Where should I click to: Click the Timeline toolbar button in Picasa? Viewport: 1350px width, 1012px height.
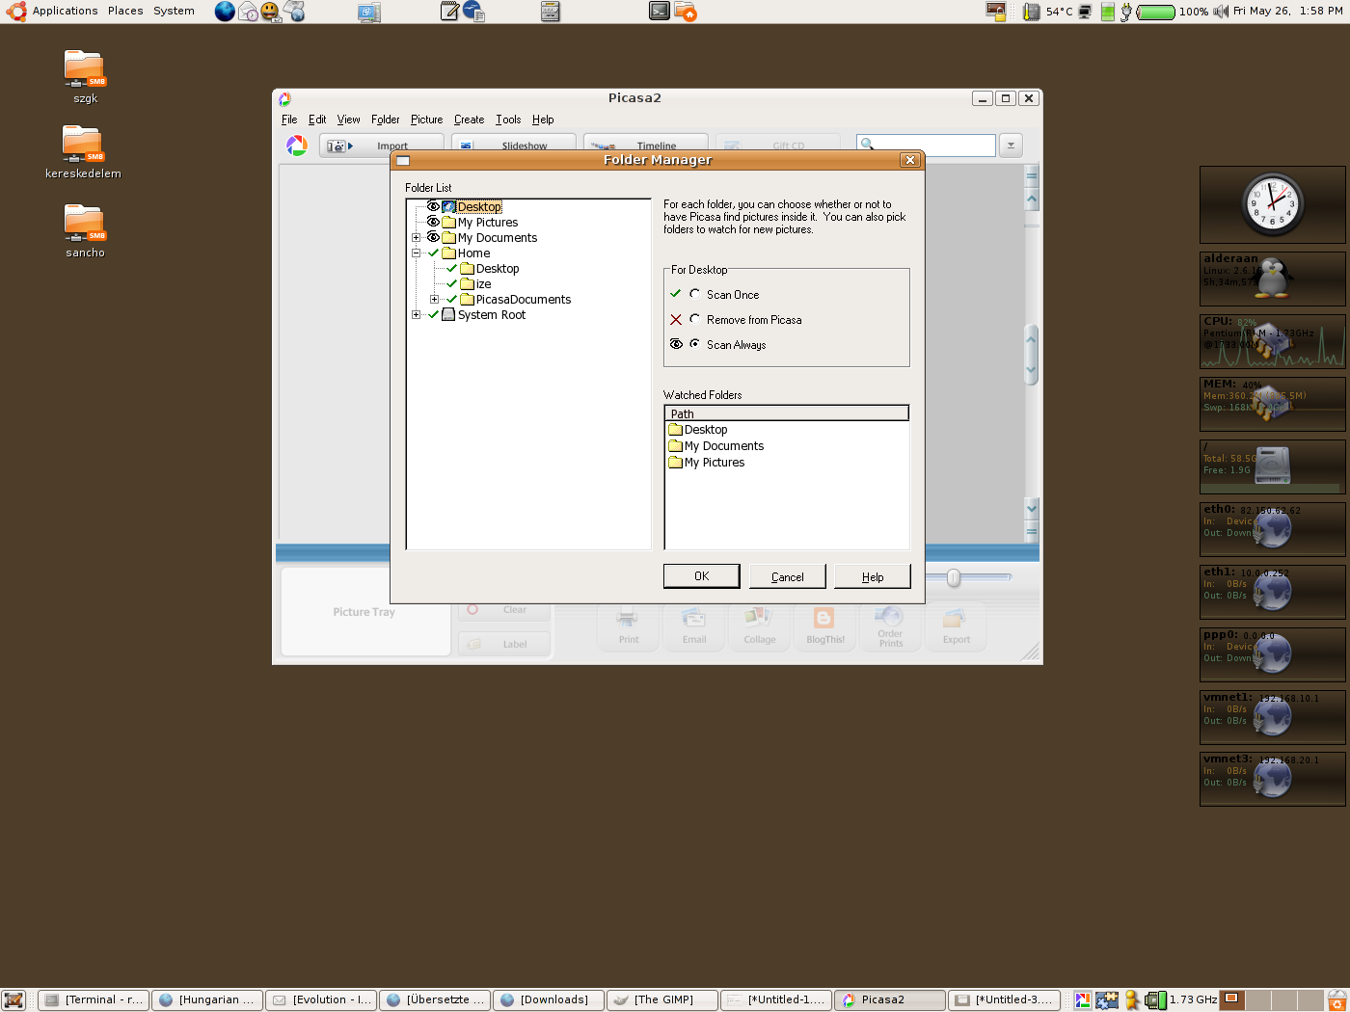point(646,143)
